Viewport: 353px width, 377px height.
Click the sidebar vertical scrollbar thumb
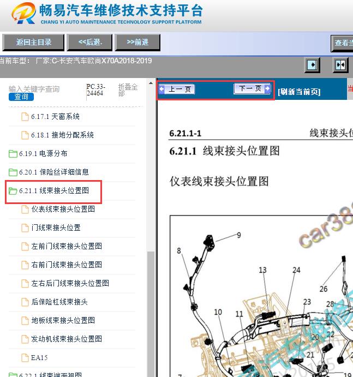(x=151, y=314)
